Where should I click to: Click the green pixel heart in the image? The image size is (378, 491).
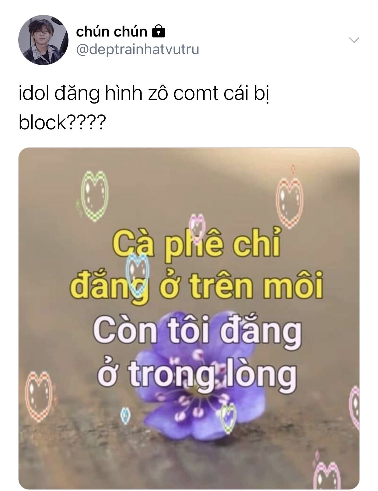[93, 195]
